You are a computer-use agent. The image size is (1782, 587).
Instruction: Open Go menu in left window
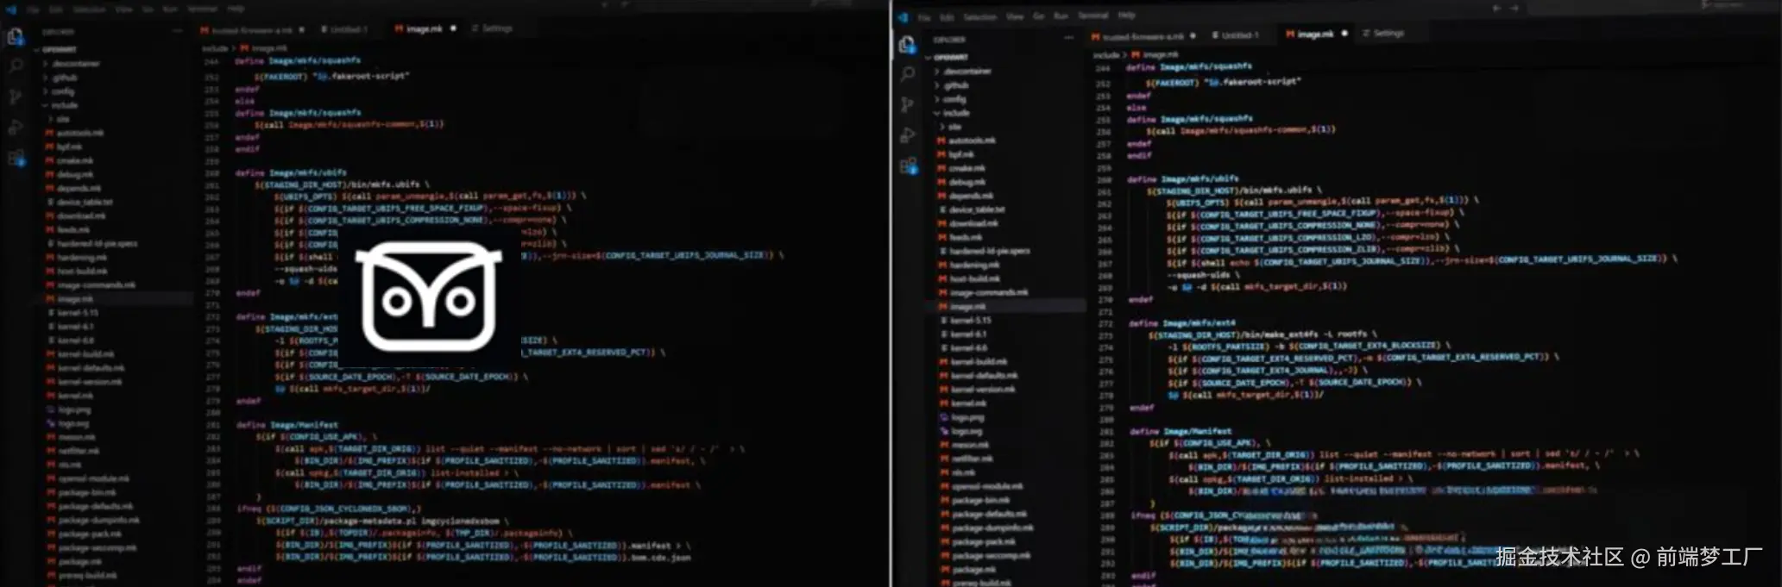point(148,9)
